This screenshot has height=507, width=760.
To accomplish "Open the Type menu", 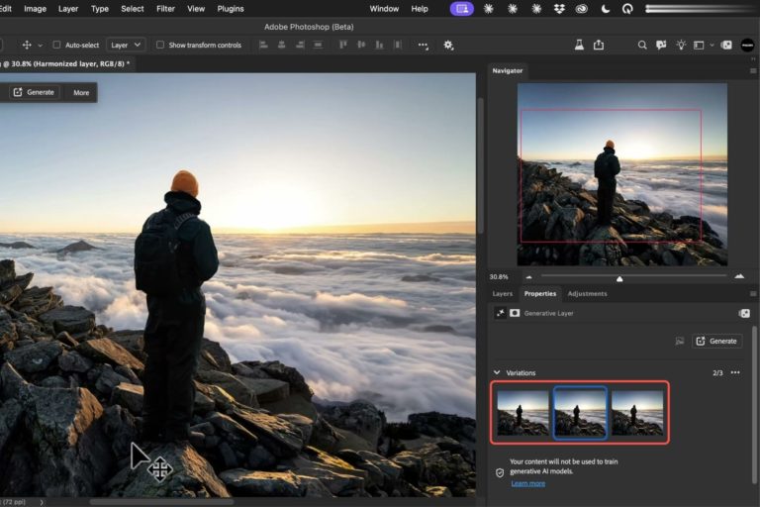I will point(100,9).
